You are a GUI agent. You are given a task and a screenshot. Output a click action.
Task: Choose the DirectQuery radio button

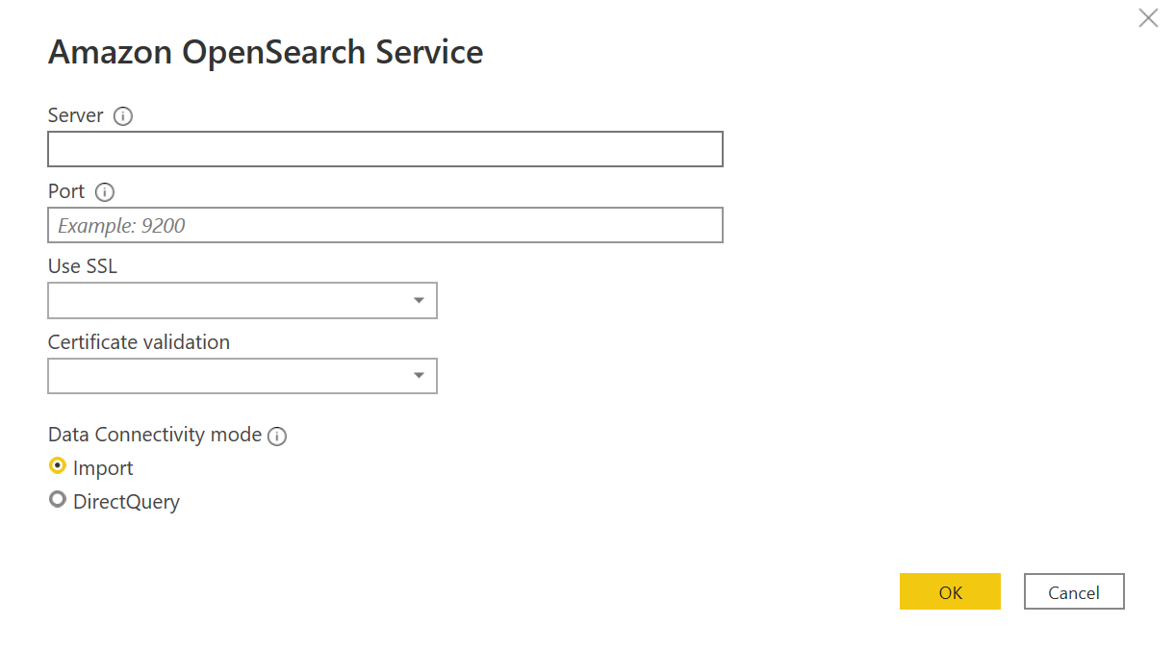click(x=58, y=500)
